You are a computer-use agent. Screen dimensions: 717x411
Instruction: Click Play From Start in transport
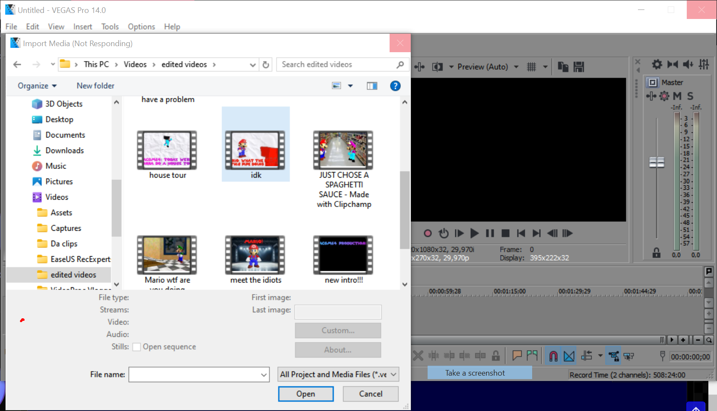[x=459, y=233]
